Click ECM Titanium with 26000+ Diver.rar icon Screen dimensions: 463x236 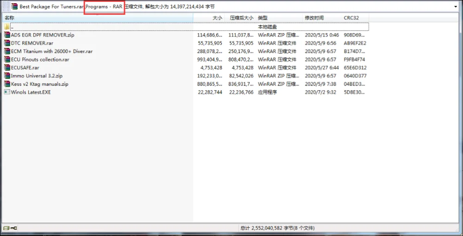(7, 51)
